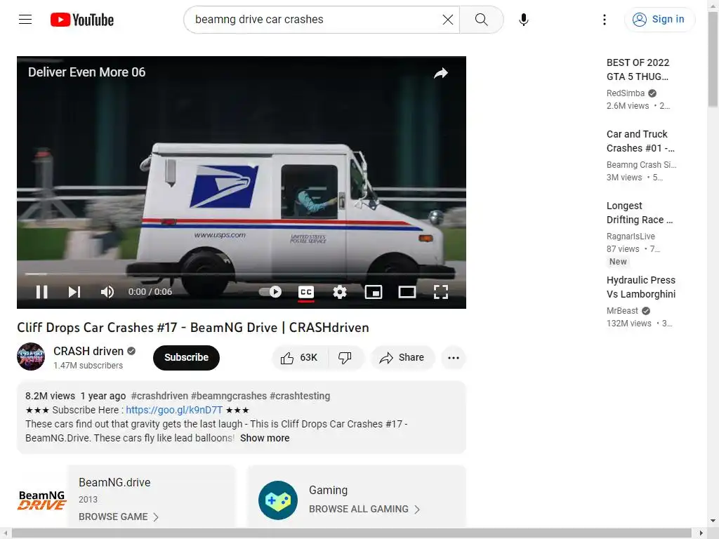
Task: Click RedSimba channel name
Action: [626, 93]
